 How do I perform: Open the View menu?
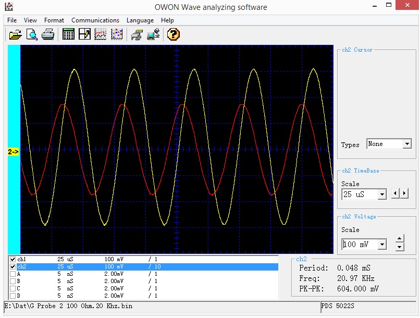(30, 20)
